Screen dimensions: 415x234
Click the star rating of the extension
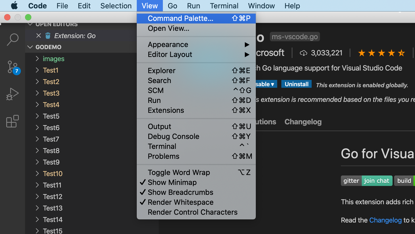tap(381, 53)
